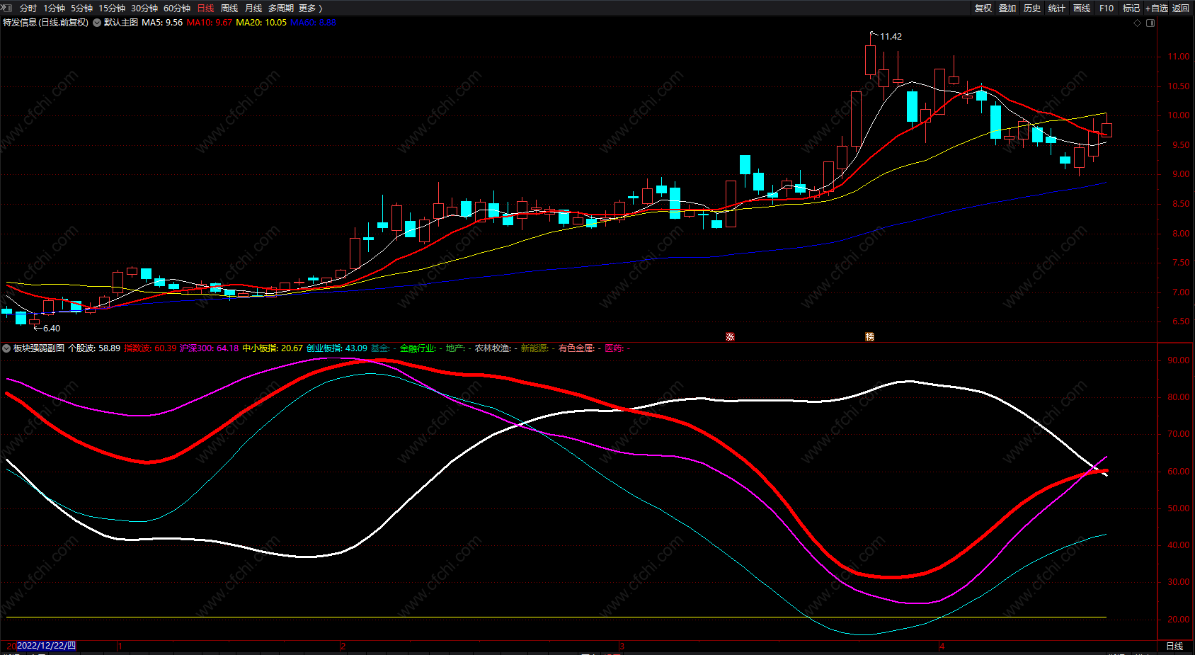Click the MA60: 8.88 value
Screen dimensions: 1195x655
click(x=313, y=23)
